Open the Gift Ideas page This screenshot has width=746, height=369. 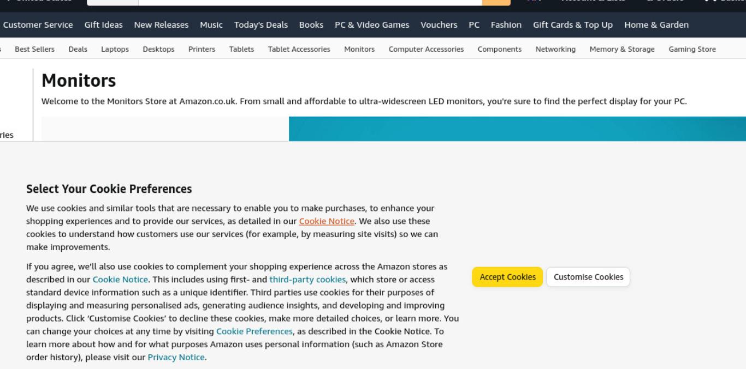pyautogui.click(x=103, y=25)
